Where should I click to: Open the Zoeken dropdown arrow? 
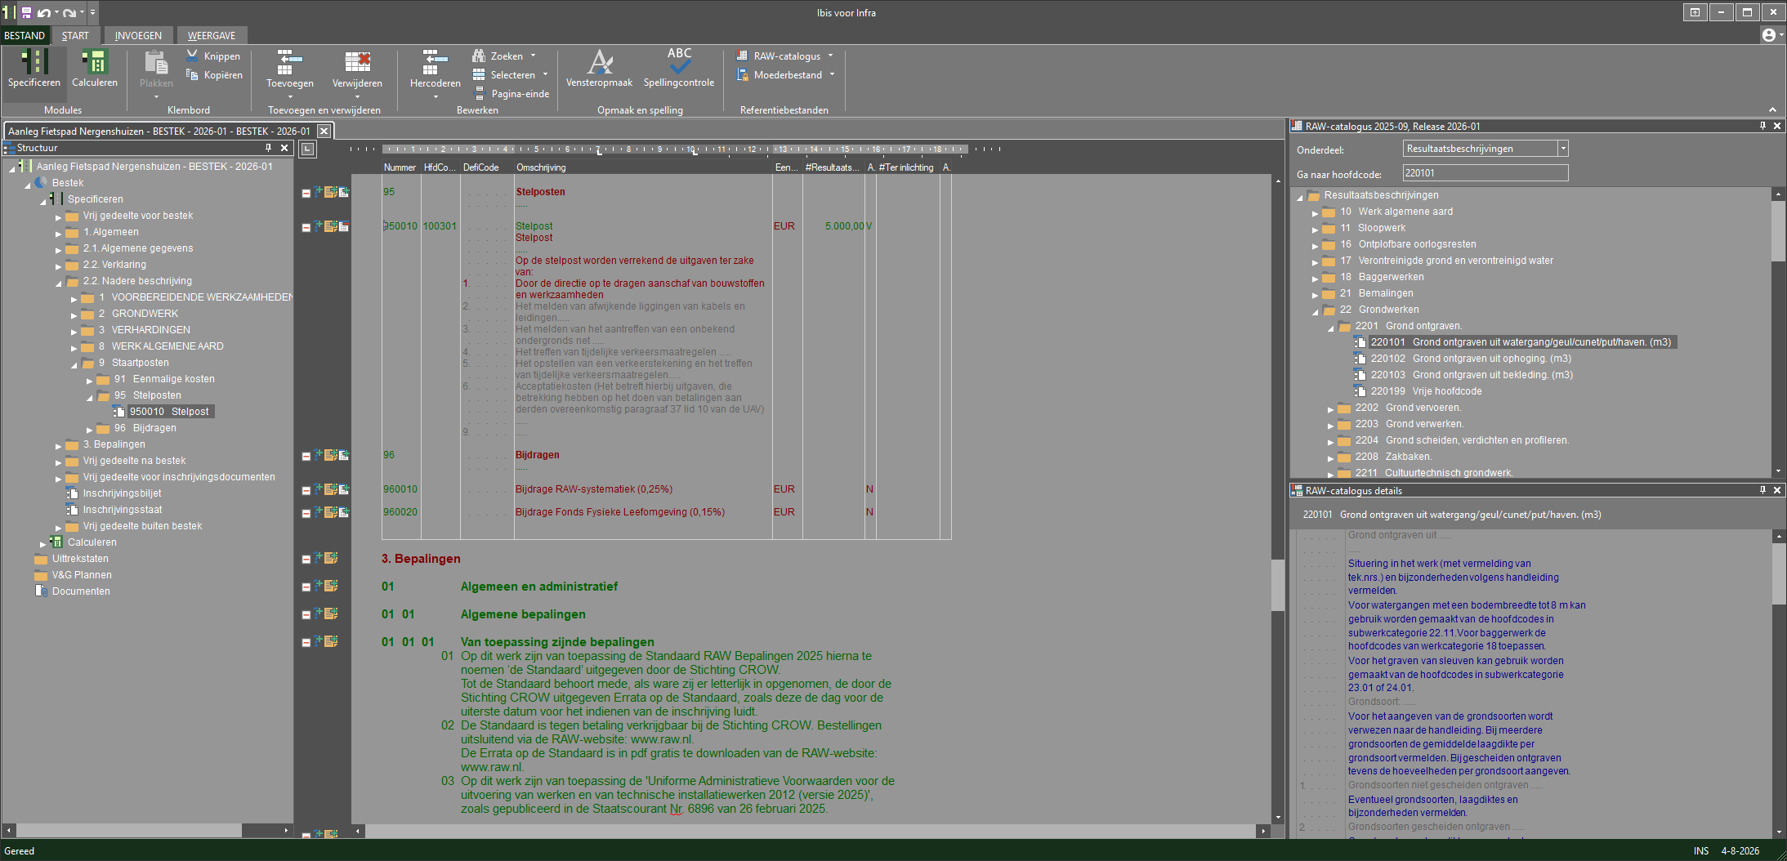tap(534, 56)
